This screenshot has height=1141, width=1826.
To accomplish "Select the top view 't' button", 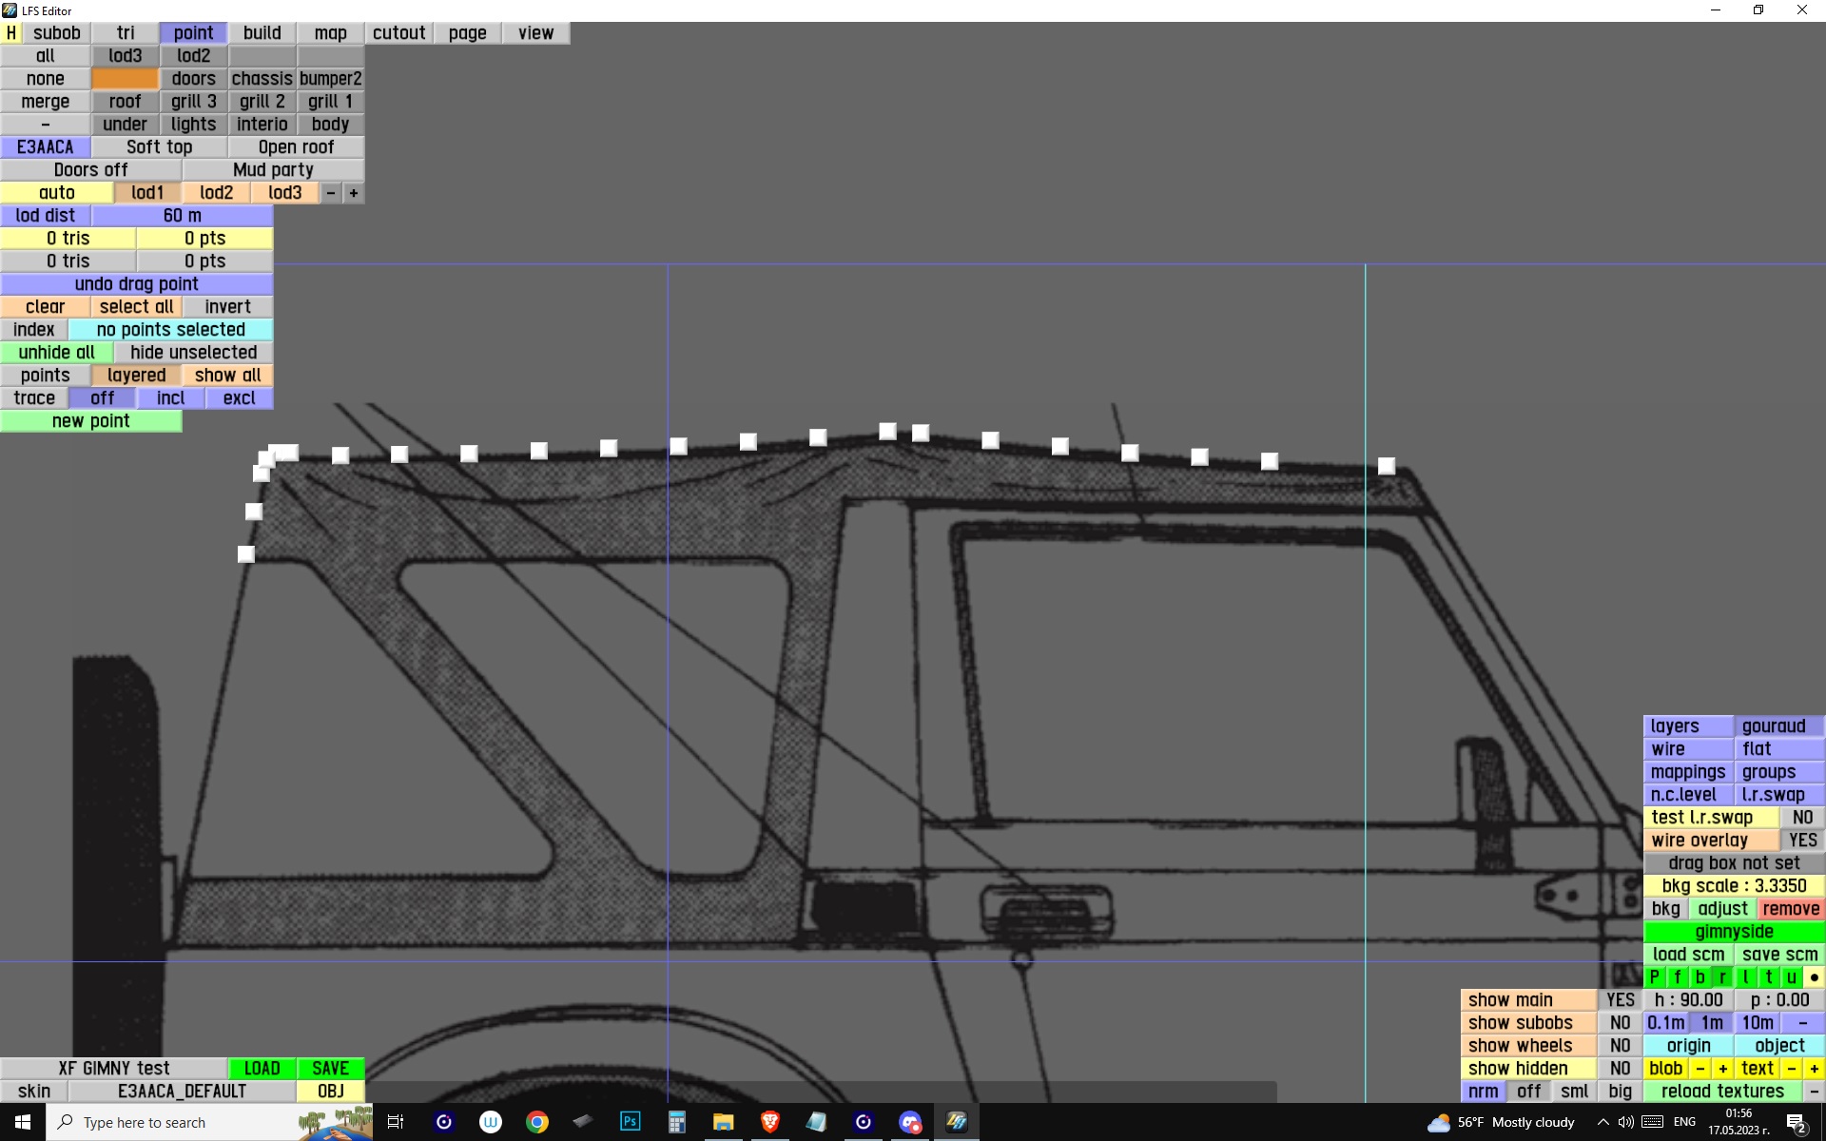I will click(1768, 977).
